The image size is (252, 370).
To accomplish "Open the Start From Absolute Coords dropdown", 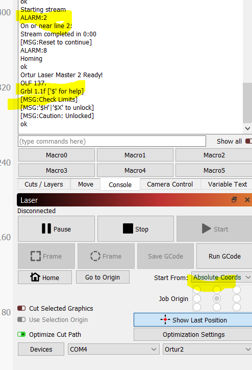I will pos(221,277).
